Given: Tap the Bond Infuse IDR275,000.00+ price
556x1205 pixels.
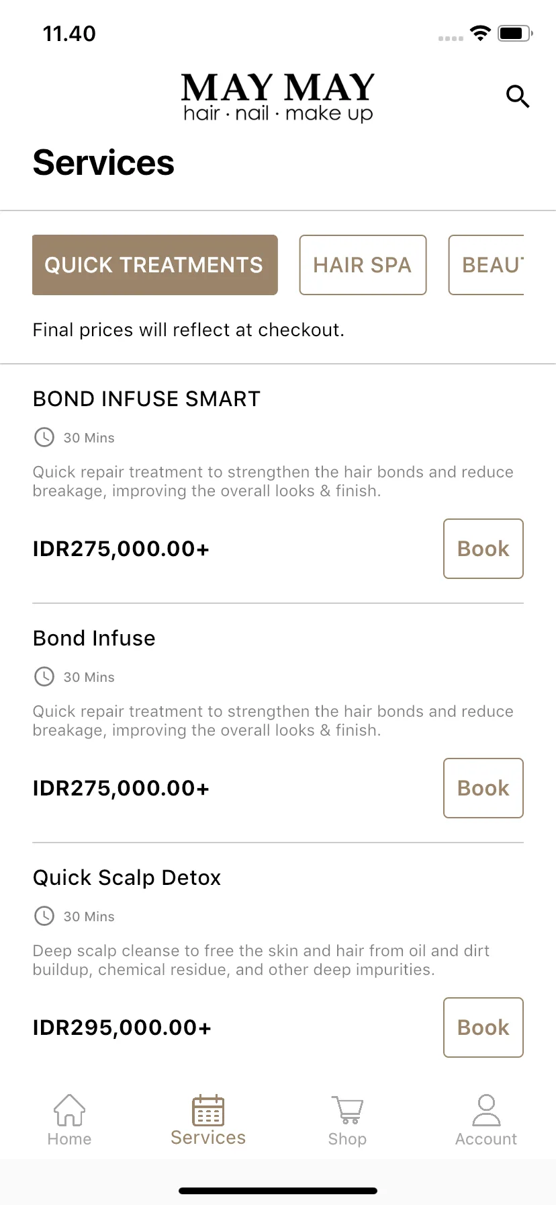Looking at the screenshot, I should pos(121,788).
